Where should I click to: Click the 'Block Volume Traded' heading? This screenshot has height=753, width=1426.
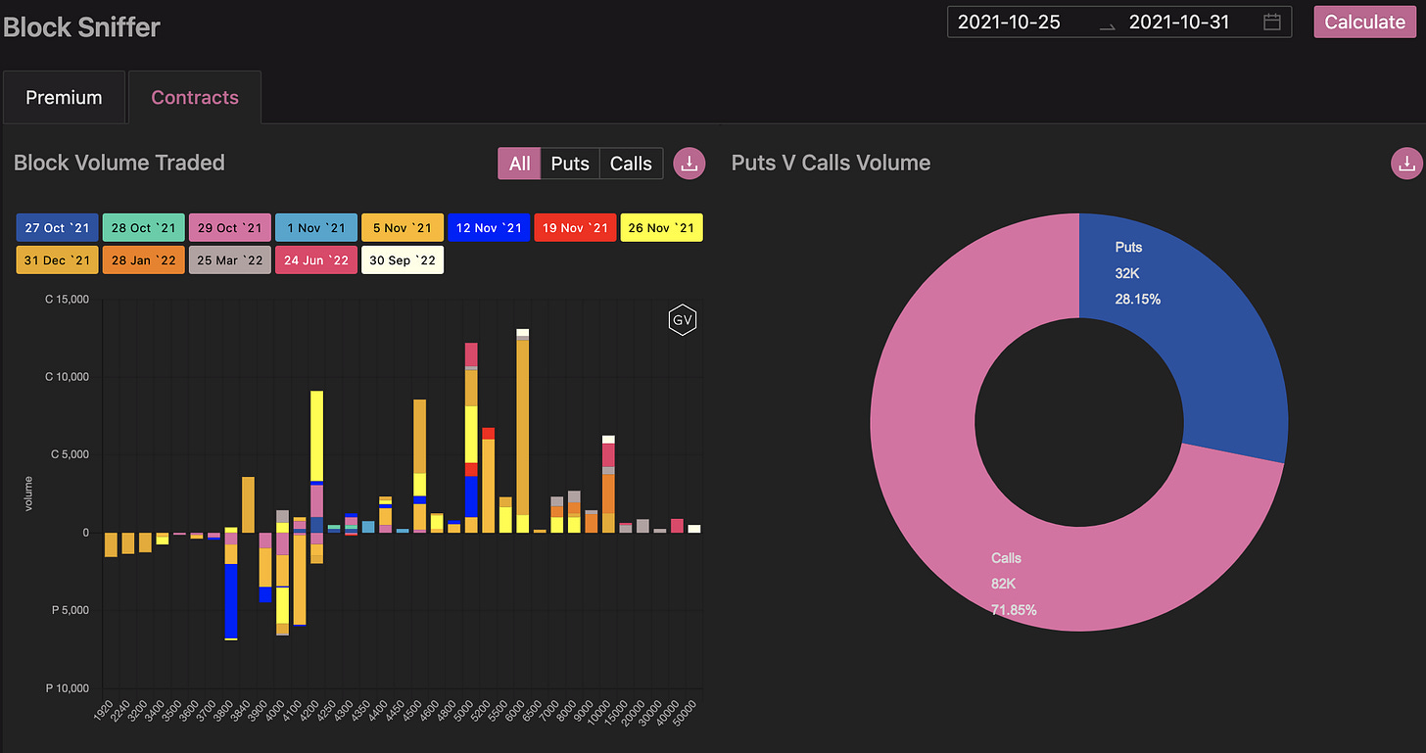coord(119,163)
